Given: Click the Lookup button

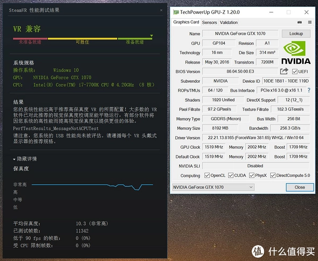Looking at the screenshot, I should 296,34.
